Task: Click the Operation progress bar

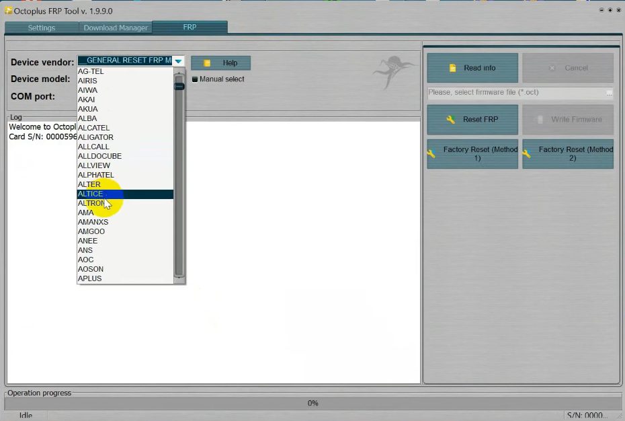Action: (312, 403)
